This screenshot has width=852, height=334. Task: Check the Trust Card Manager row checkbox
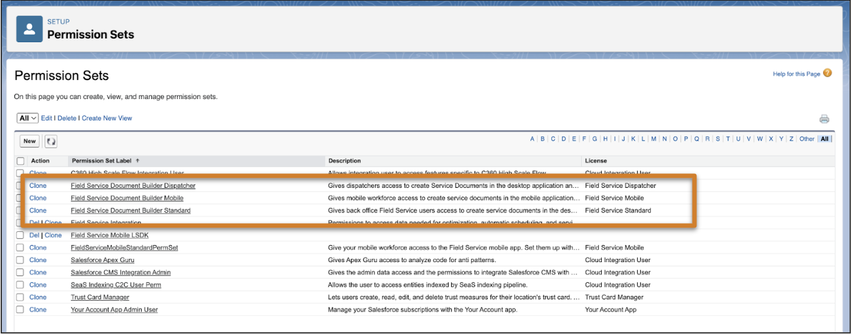[21, 297]
